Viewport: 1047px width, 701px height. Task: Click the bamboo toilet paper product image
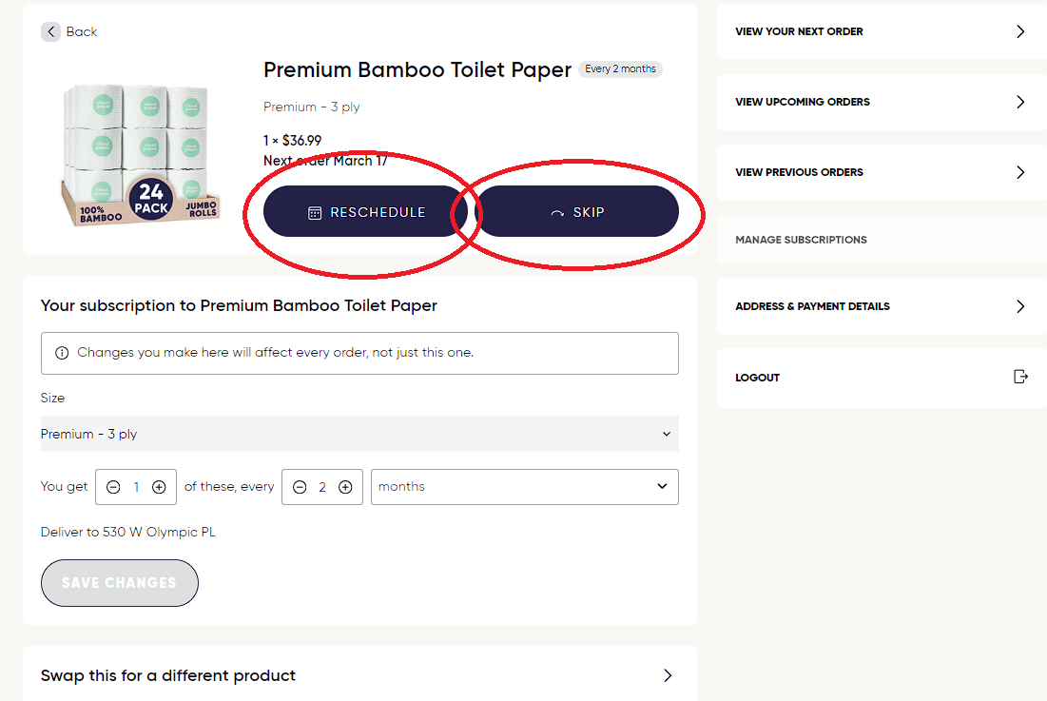[141, 154]
